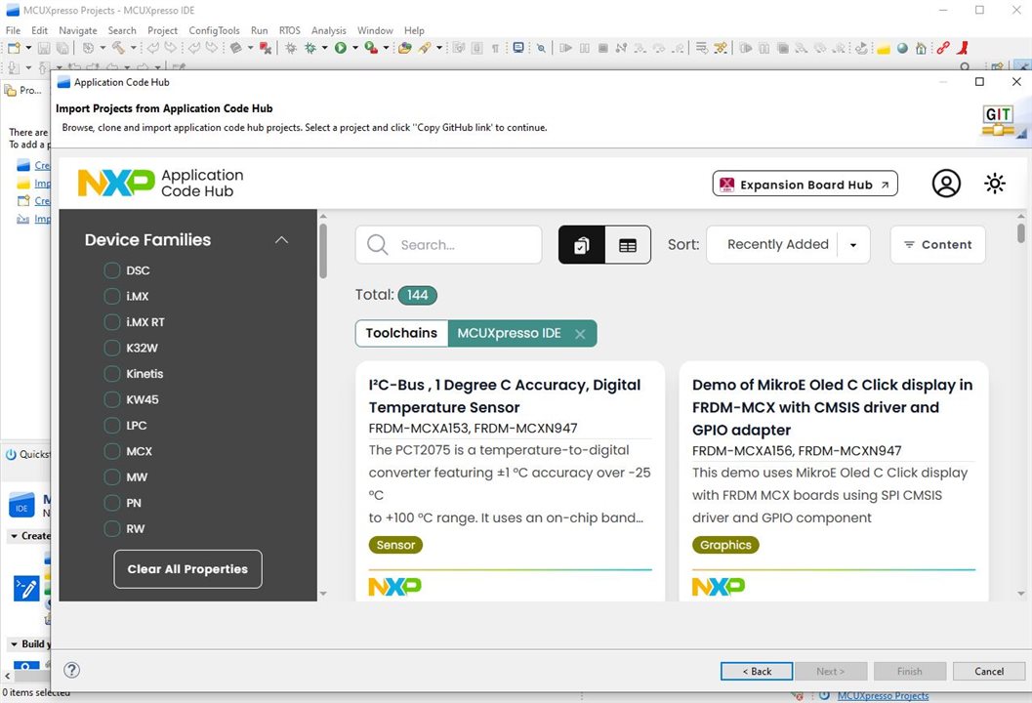The image size is (1032, 703).
Task: Open the Analysis menu
Action: click(x=328, y=30)
